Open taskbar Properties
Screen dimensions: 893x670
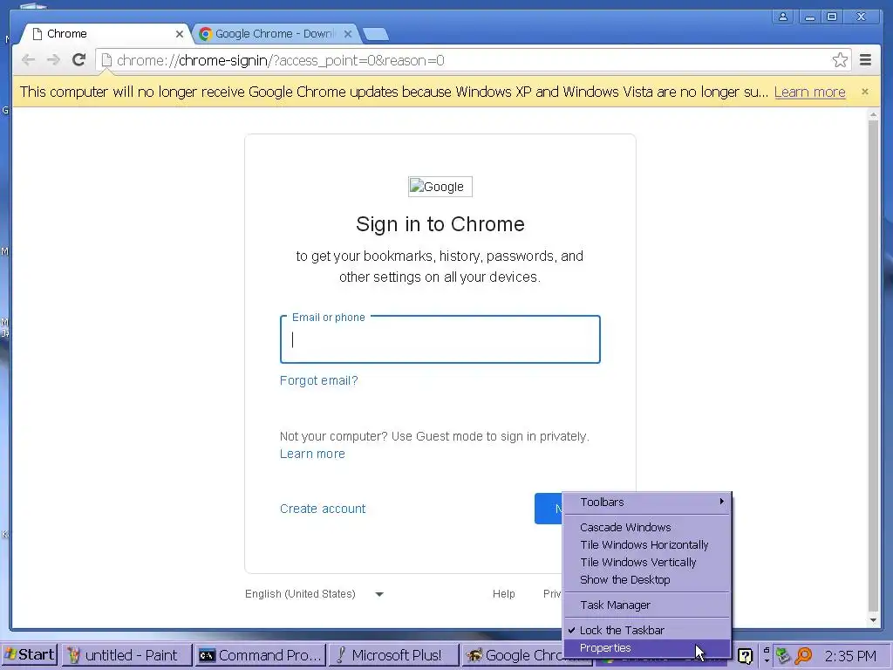tap(646, 648)
